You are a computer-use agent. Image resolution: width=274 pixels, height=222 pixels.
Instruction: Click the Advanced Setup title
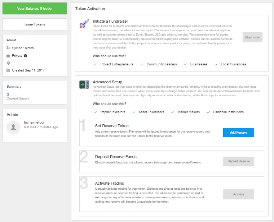coord(107,82)
